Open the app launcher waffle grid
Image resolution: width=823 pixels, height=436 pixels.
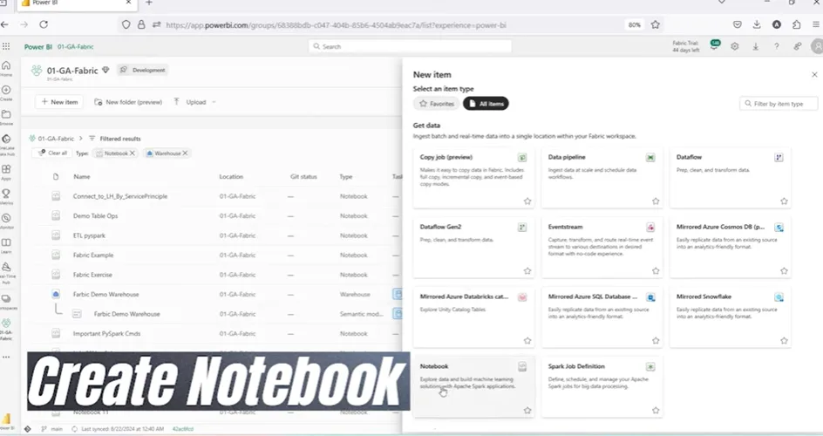[x=6, y=46]
